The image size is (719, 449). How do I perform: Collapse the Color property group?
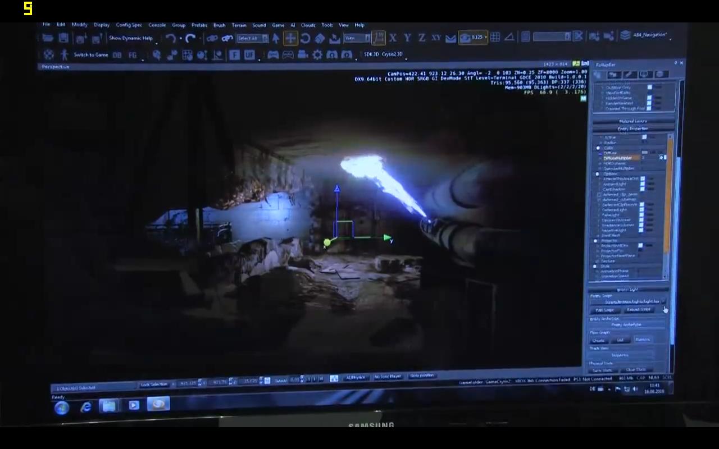click(597, 148)
